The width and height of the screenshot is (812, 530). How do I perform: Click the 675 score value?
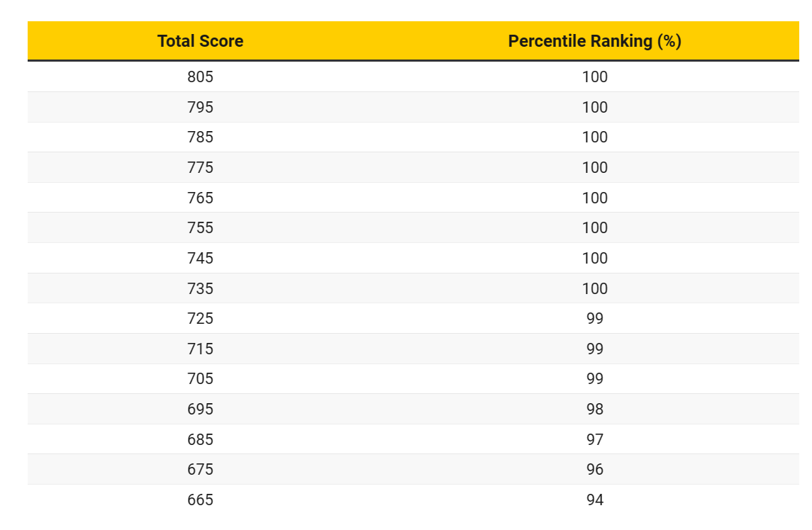pos(200,469)
